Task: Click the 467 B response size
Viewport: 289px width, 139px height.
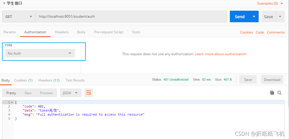Action: pyautogui.click(x=228, y=79)
